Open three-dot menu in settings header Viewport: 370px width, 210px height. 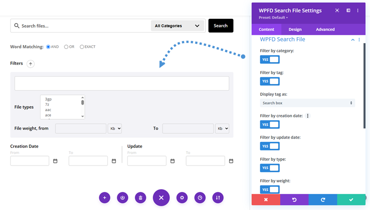click(x=358, y=10)
